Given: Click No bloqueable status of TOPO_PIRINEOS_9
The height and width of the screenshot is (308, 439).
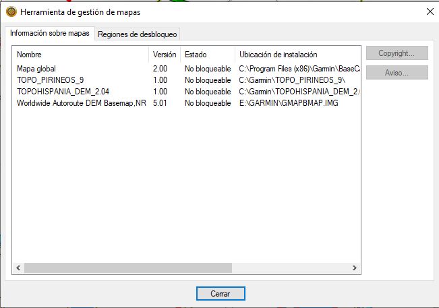Looking at the screenshot, I should click(x=208, y=80).
